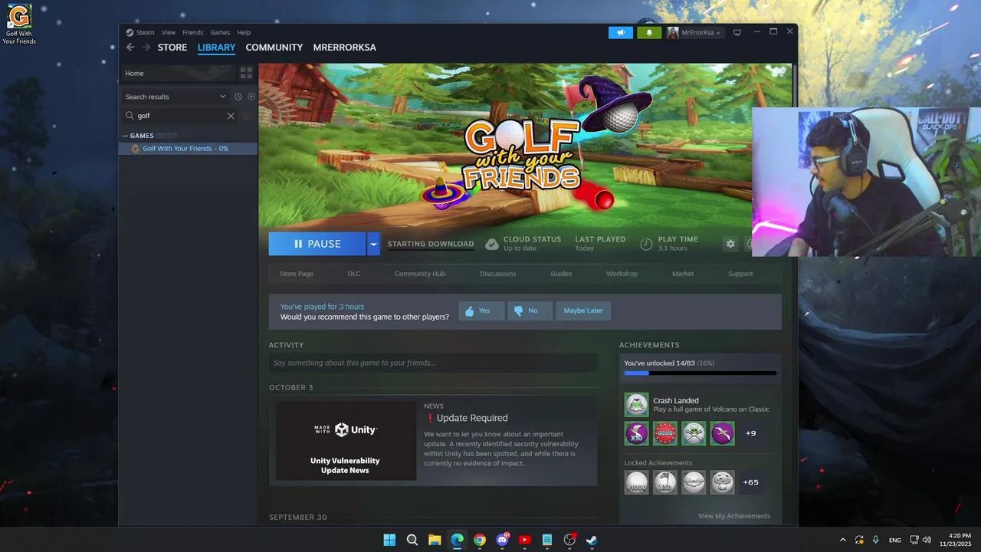Open the Update Required news headline
Viewport: 981px width, 552px height.
coord(472,418)
